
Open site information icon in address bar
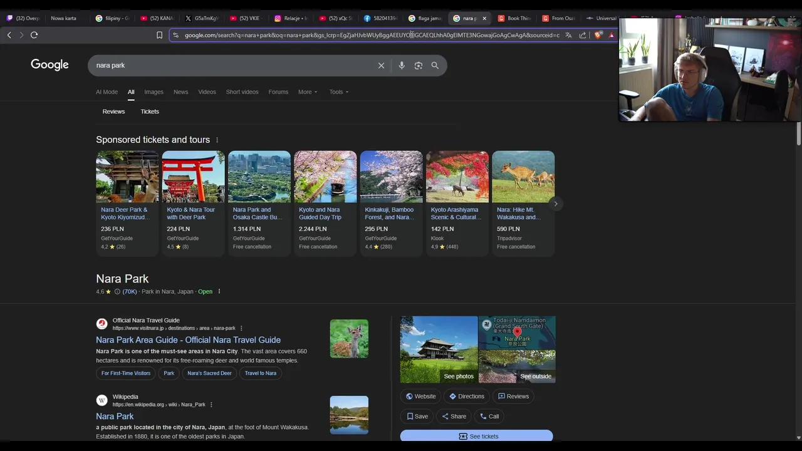tap(175, 35)
